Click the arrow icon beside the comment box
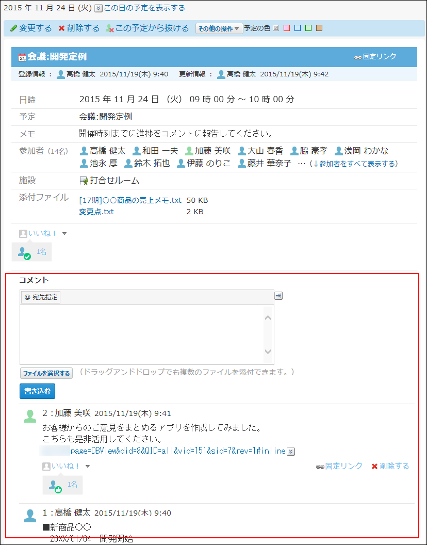 [x=278, y=296]
